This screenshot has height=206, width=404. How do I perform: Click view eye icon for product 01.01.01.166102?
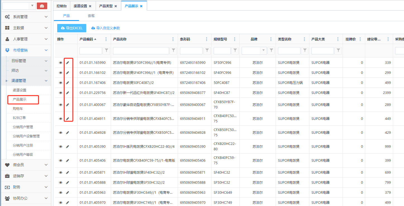(x=61, y=73)
